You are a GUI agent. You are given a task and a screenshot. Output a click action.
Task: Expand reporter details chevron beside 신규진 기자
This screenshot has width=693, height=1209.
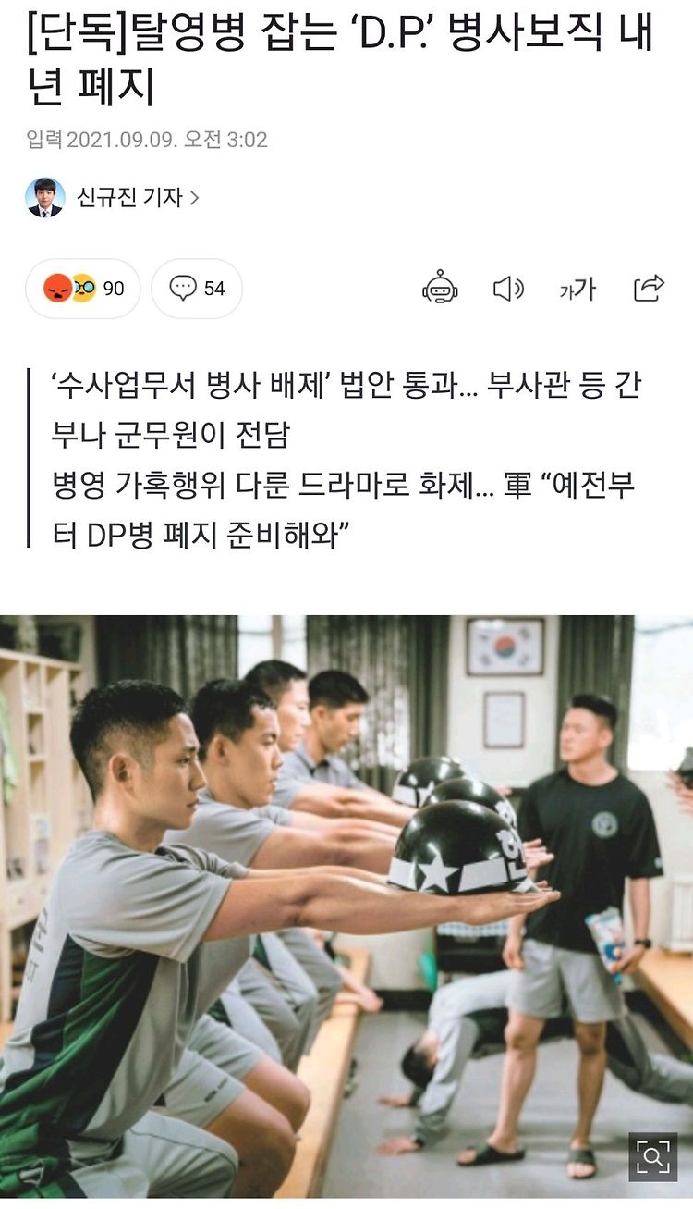(x=194, y=198)
